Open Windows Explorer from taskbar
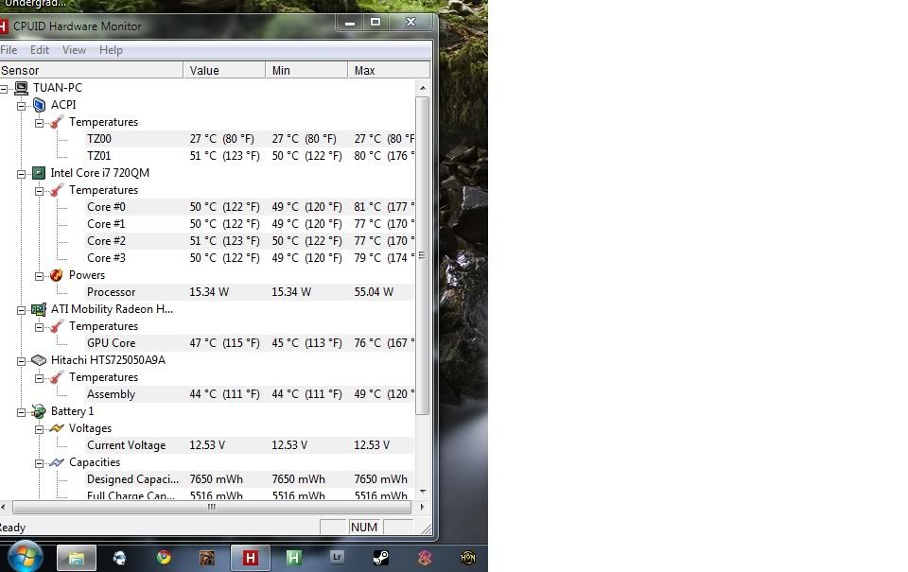This screenshot has width=908, height=572. (x=77, y=558)
